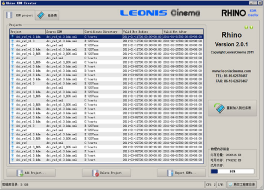Click the LEONIS Cinema logo

coord(160,13)
